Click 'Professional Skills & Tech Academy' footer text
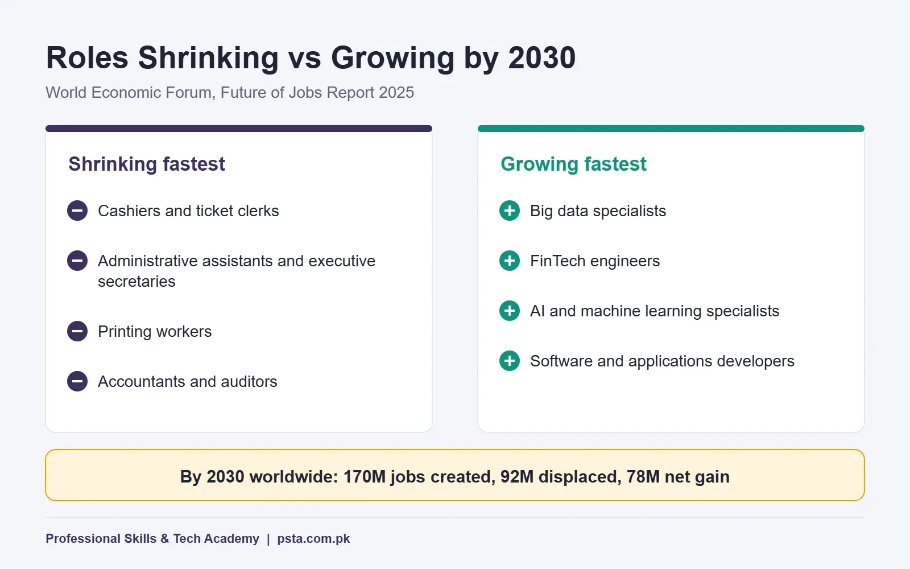The height and width of the screenshot is (569, 910). click(152, 538)
